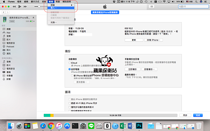Click 回復備份 restore backup button
The height and width of the screenshot is (131, 210).
tap(149, 69)
